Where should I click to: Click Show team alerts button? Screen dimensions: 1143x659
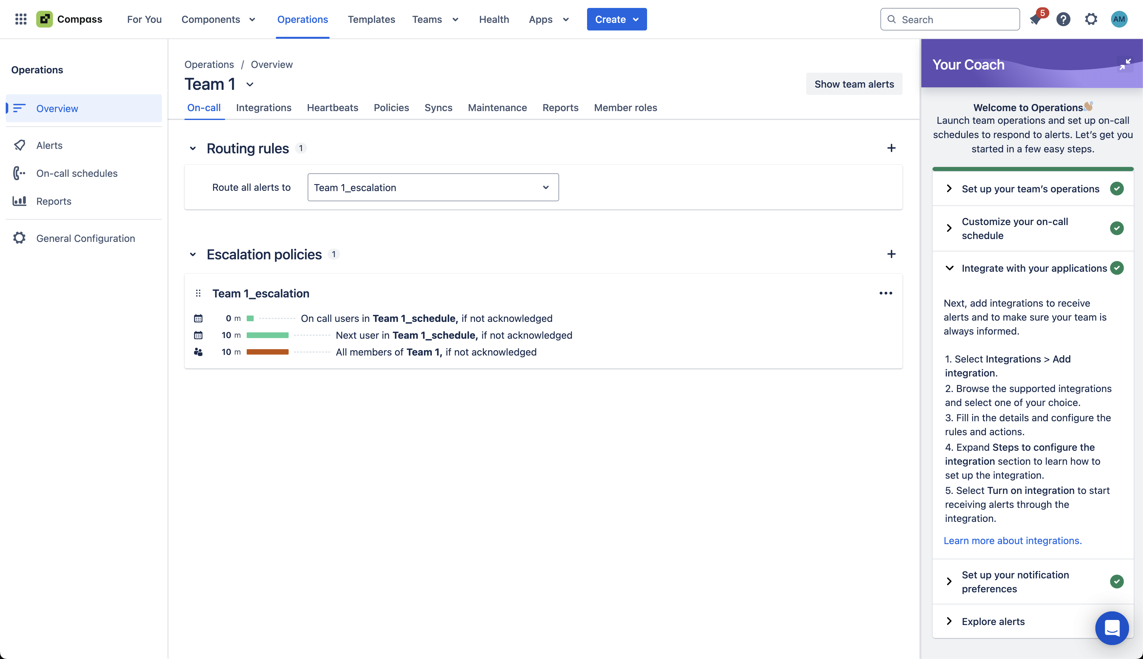point(854,84)
